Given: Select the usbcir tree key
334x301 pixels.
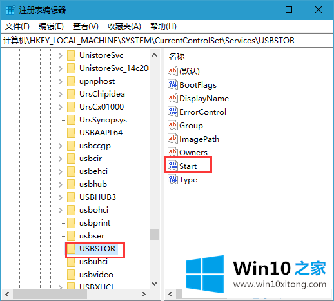Looking at the screenshot, I should coord(90,159).
